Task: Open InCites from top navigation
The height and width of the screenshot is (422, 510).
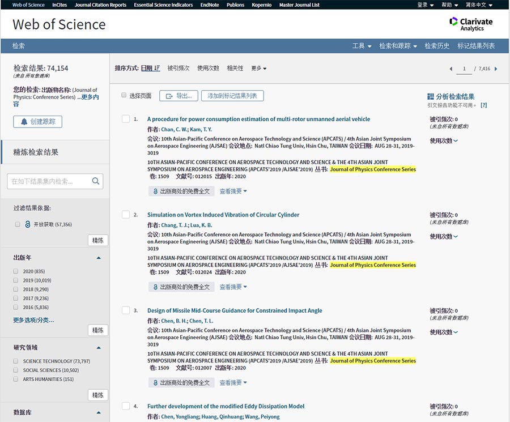Action: point(59,5)
